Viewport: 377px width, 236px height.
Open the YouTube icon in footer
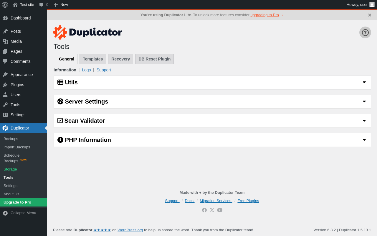tap(220, 210)
